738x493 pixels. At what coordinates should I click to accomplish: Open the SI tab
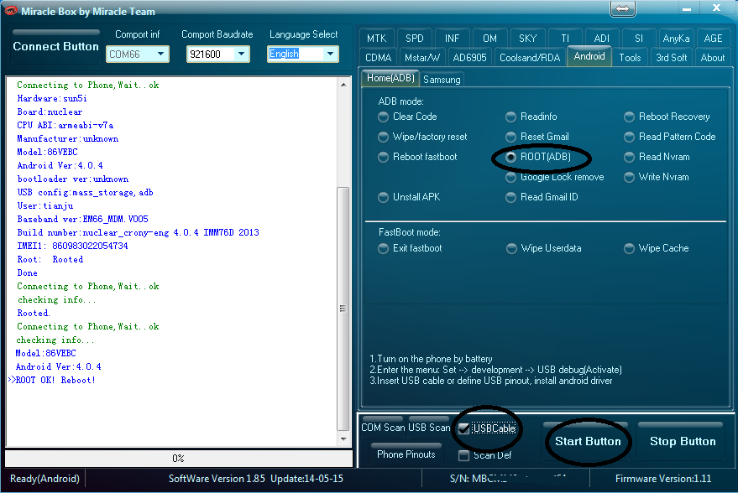coord(639,38)
